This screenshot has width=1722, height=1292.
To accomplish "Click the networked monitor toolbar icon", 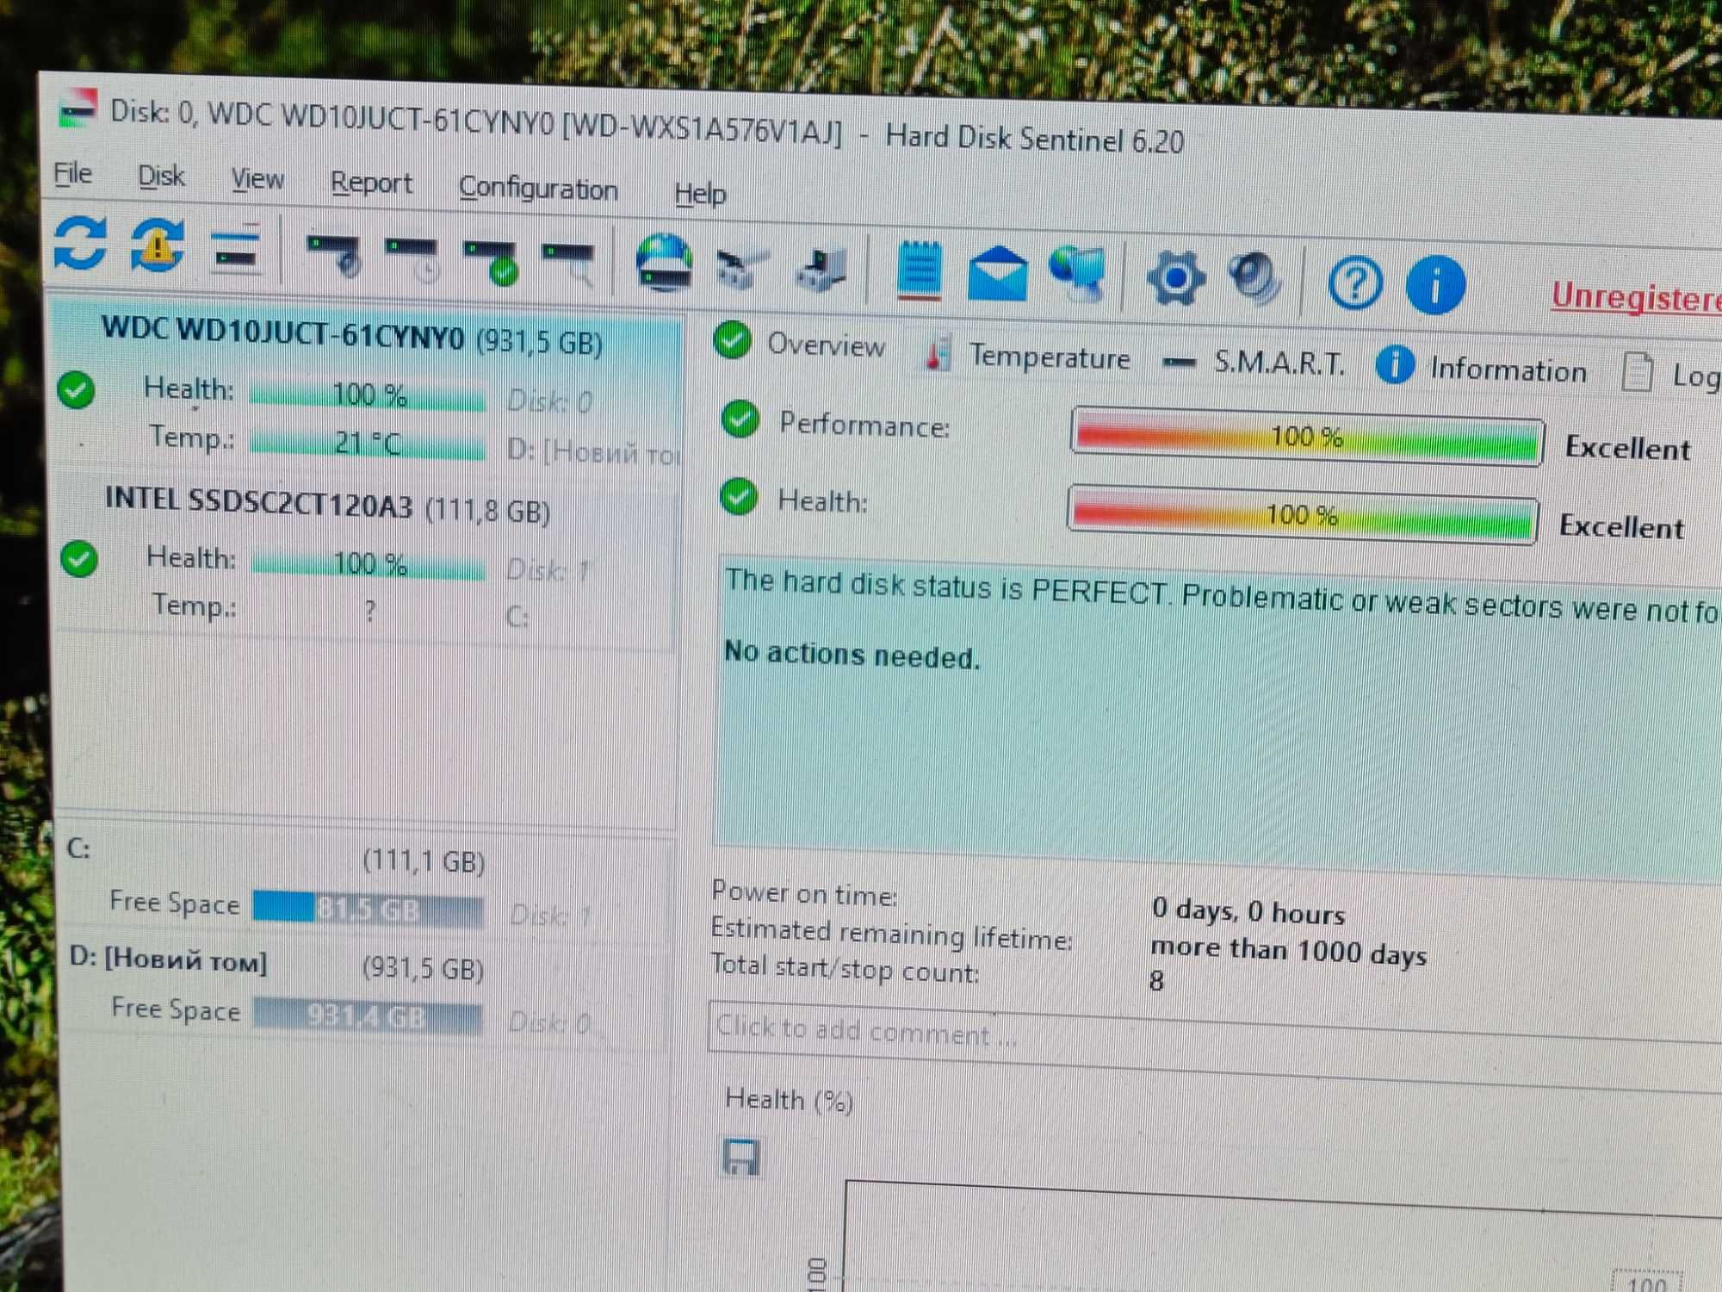I will tap(1078, 273).
